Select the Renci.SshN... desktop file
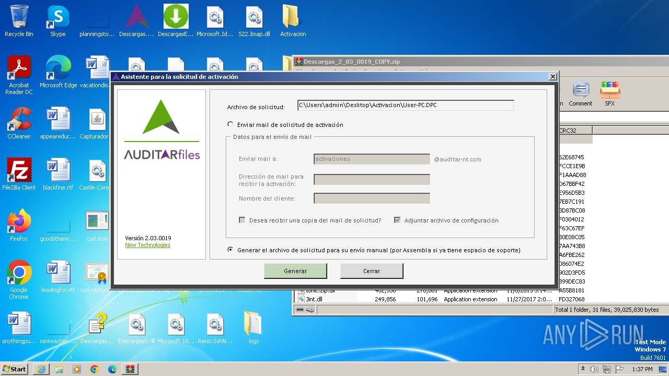The height and width of the screenshot is (376, 669). (215, 328)
